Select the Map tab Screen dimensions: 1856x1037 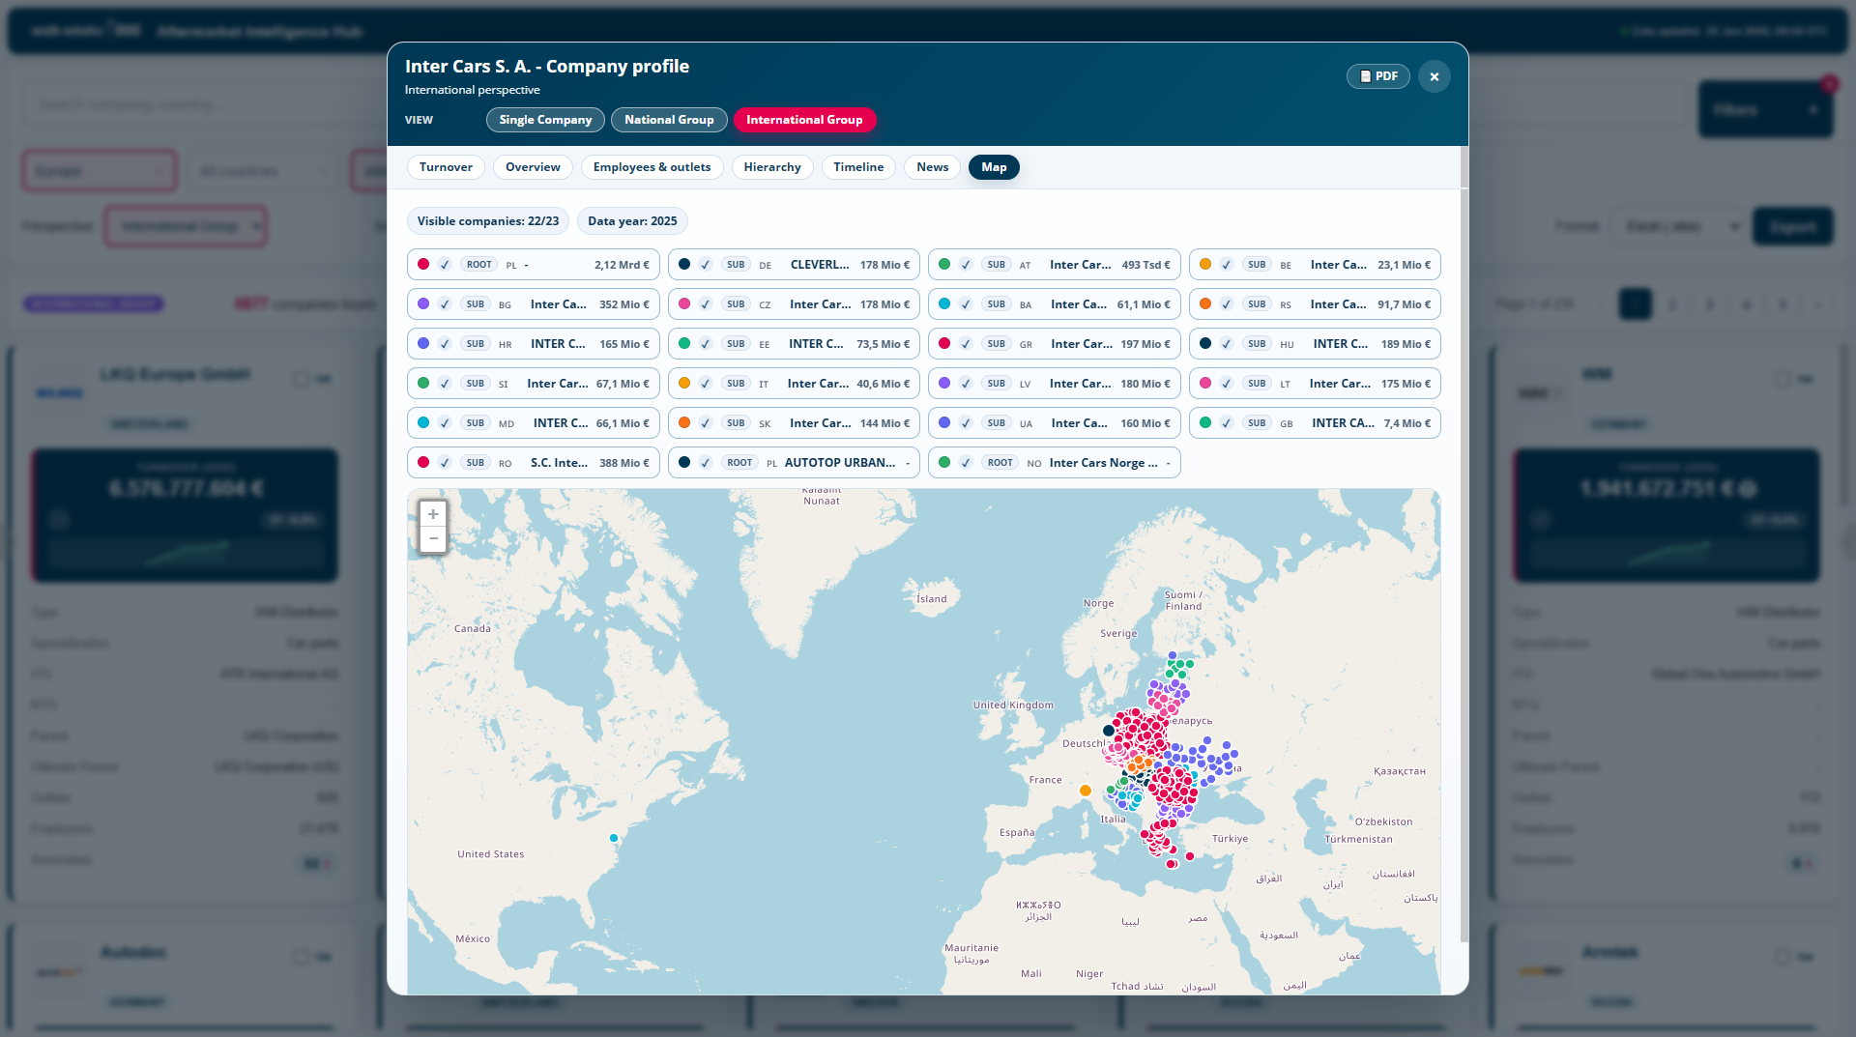coord(994,167)
